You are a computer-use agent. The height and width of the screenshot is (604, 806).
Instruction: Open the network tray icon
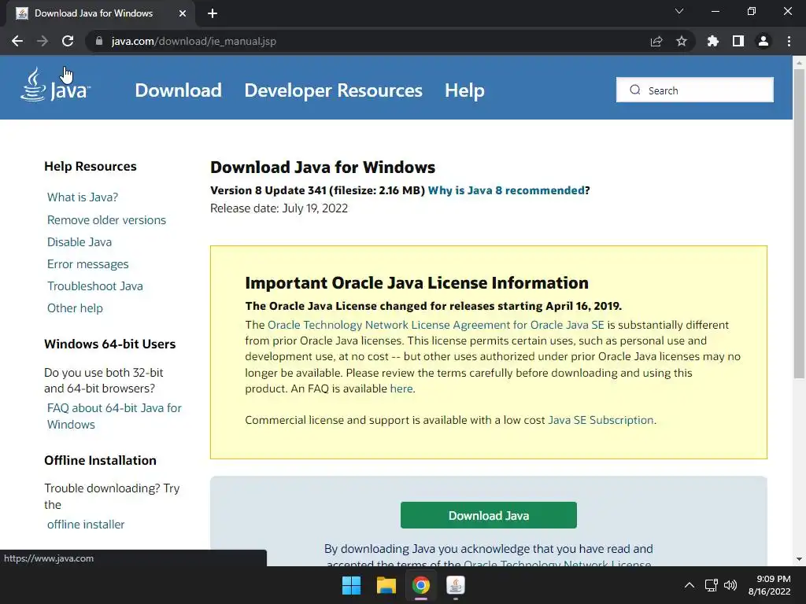[711, 585]
